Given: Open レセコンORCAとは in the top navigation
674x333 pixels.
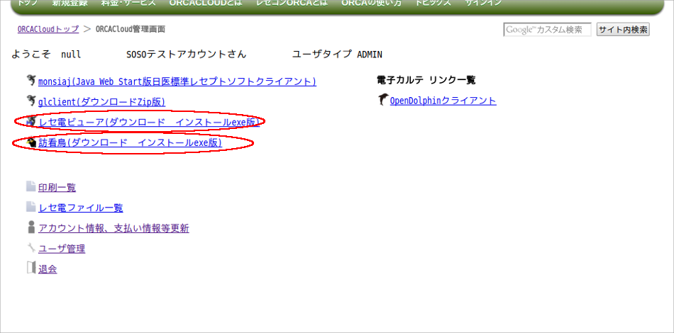Looking at the screenshot, I should coord(292,3).
